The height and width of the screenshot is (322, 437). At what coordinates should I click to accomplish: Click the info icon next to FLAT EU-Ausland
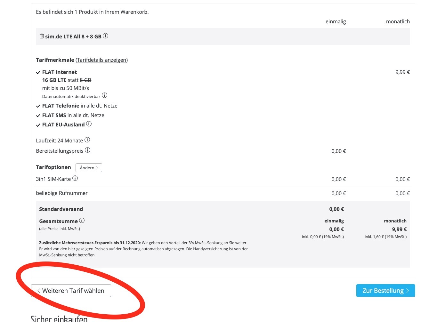pos(89,124)
